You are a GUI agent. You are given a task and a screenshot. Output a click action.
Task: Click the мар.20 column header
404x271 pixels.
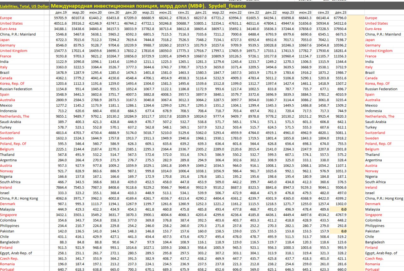78,12
